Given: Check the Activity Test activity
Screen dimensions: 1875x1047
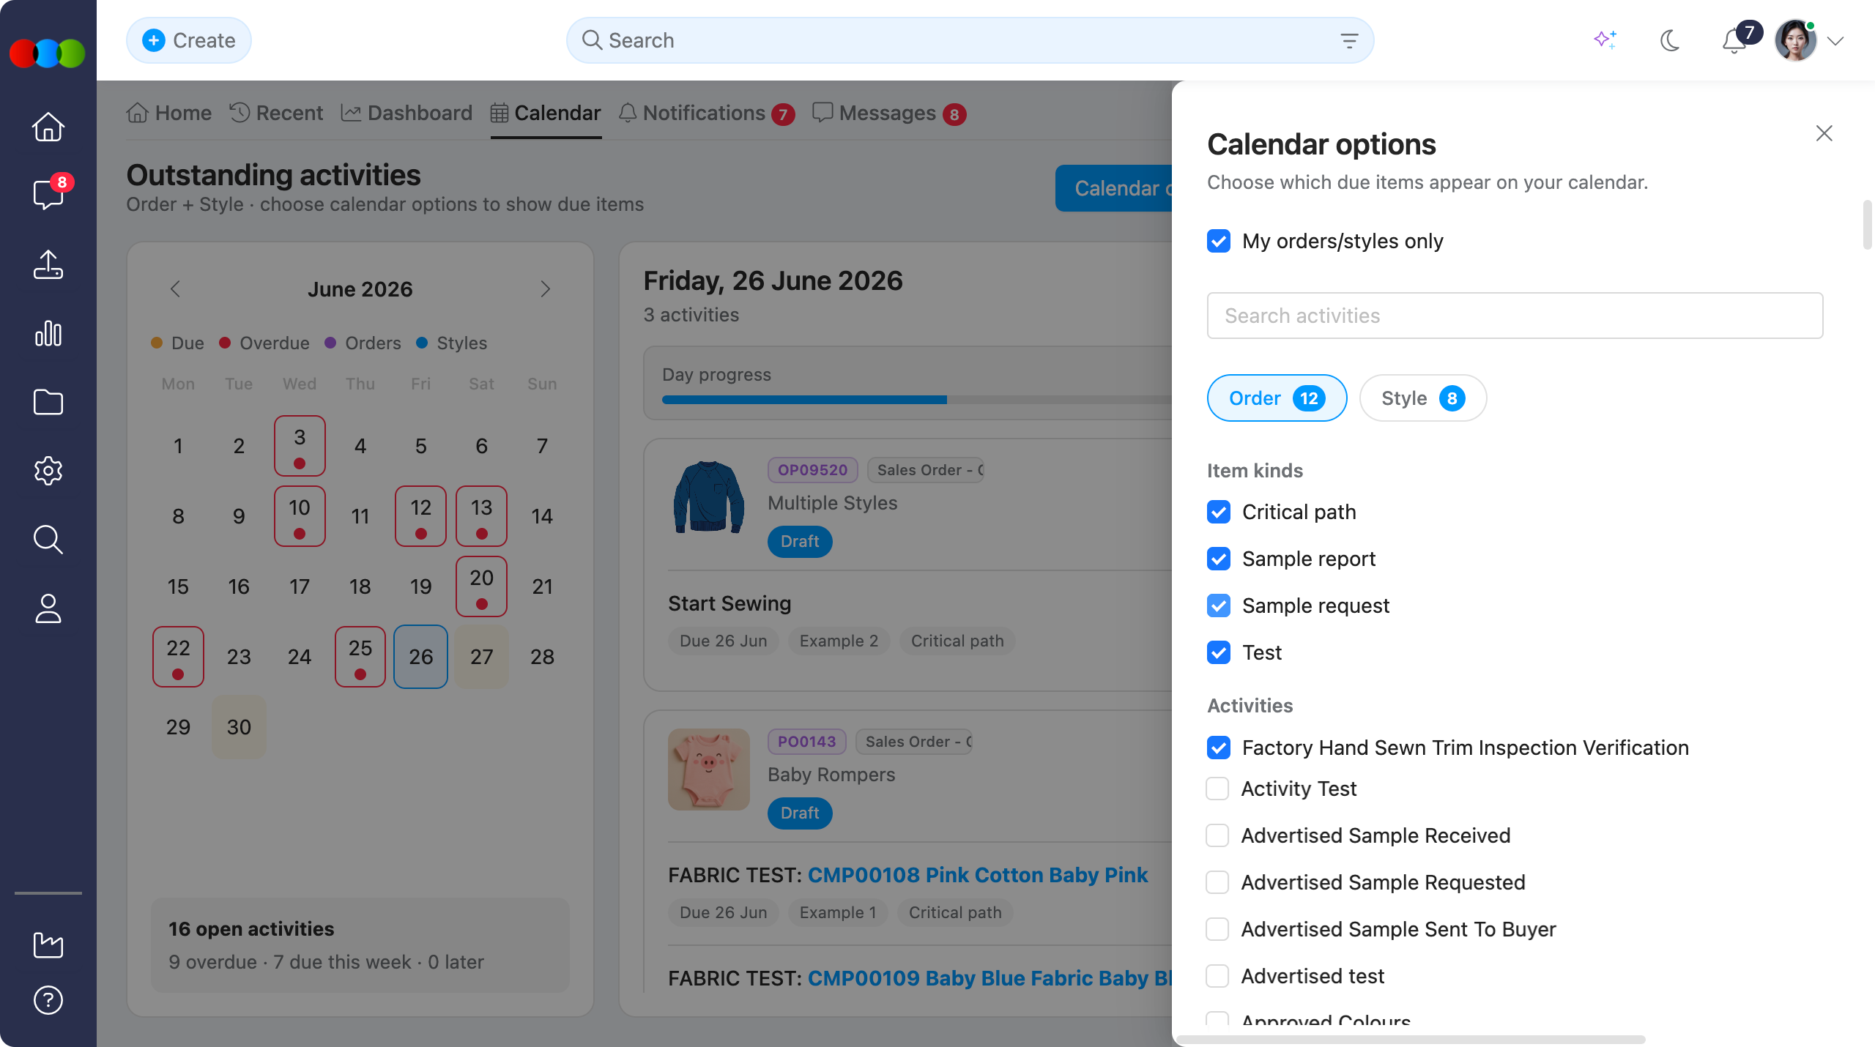Looking at the screenshot, I should pyautogui.click(x=1217, y=789).
